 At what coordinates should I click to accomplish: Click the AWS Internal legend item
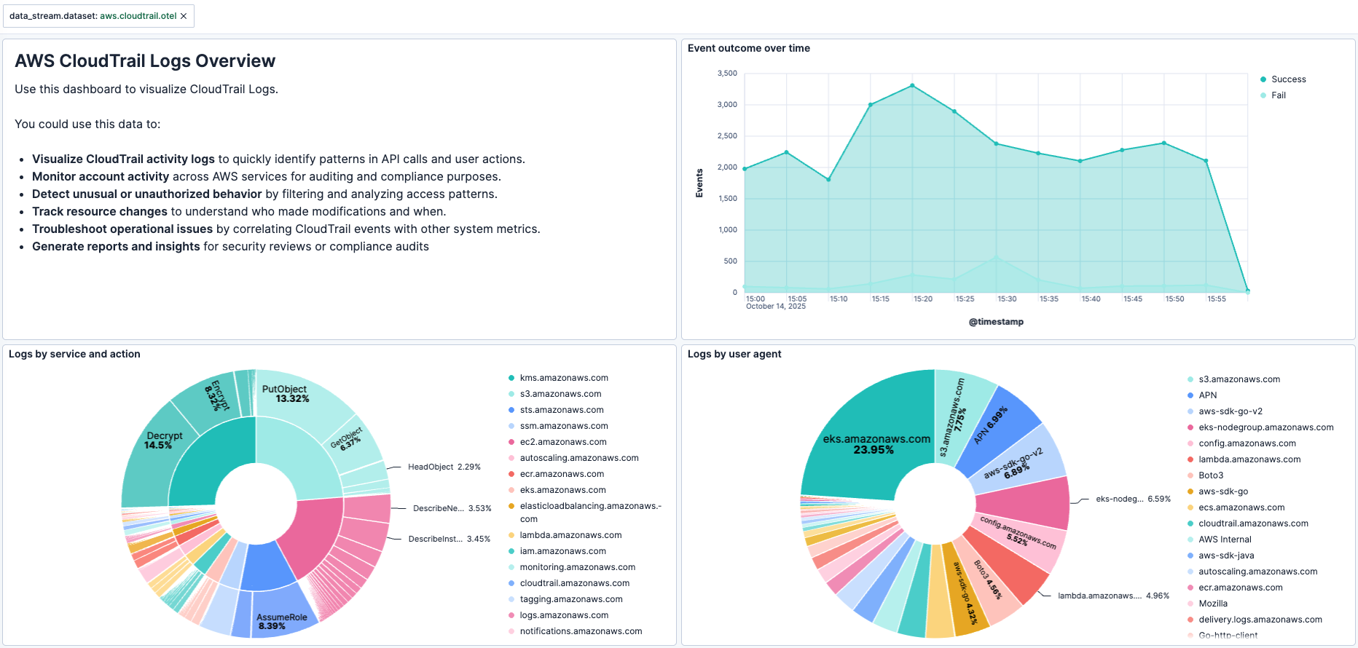pyautogui.click(x=1225, y=540)
